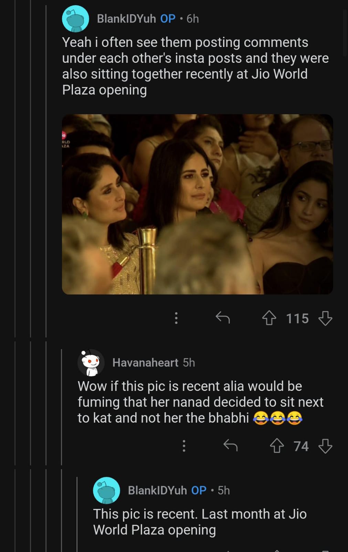The image size is (348, 552).
Task: Reply to Havanaheart's comment
Action: [x=231, y=446]
